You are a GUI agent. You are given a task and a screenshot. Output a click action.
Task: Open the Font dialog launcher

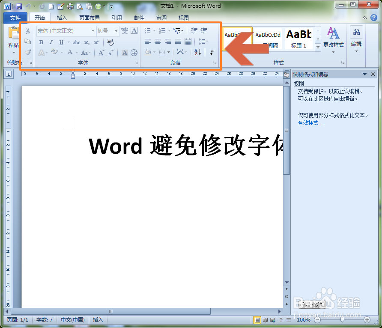pyautogui.click(x=137, y=63)
